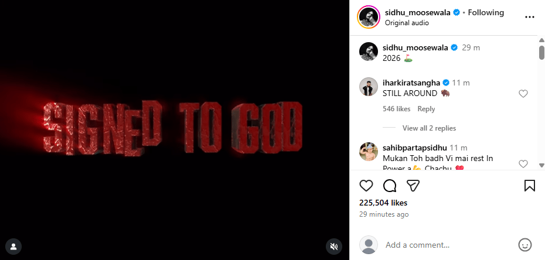The width and height of the screenshot is (545, 260).
Task: Share the post using paper plane icon
Action: click(x=413, y=186)
